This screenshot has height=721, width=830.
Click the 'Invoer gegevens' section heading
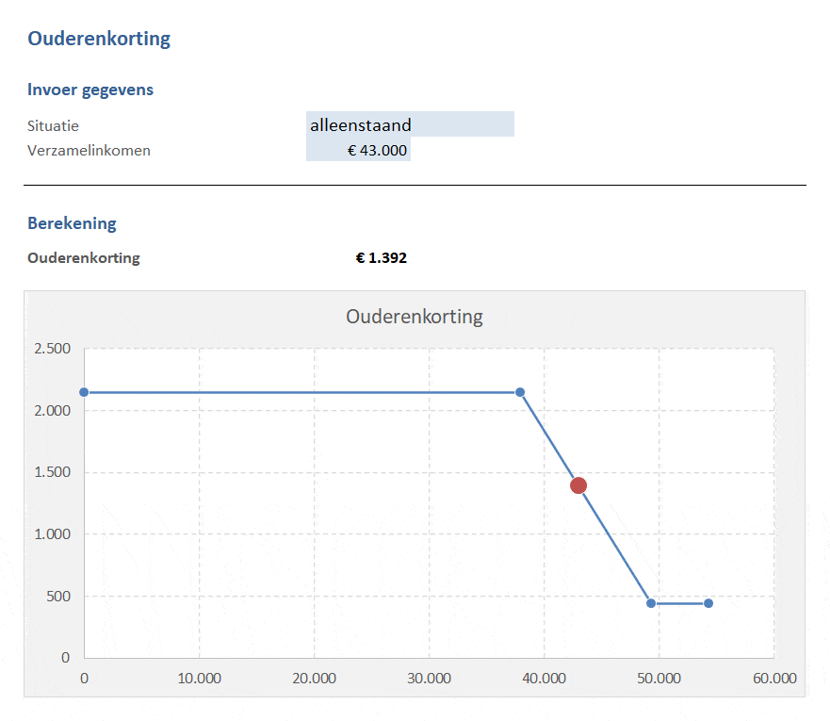click(x=90, y=90)
